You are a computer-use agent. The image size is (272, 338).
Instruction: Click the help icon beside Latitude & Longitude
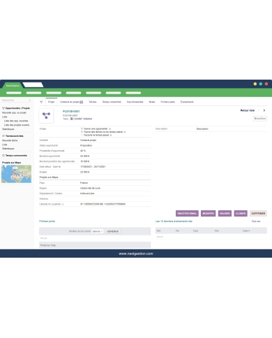tap(63, 204)
